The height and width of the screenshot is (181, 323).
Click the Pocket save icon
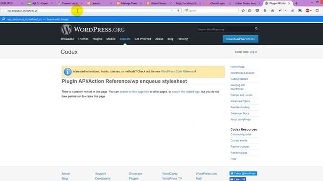click(257, 11)
